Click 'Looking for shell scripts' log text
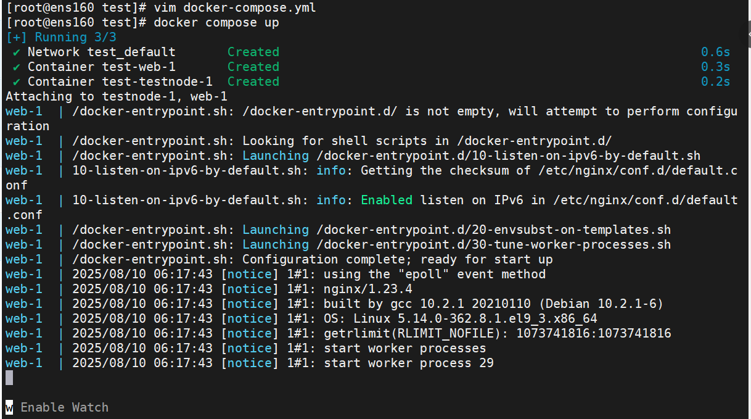Screen dimensions: 751x419 (x=335, y=141)
